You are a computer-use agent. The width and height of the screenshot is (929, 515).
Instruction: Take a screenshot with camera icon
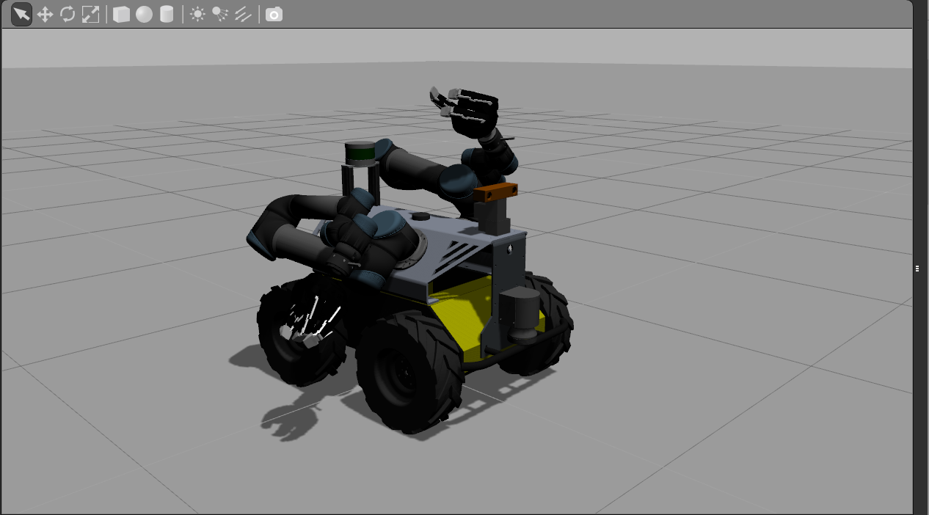pyautogui.click(x=274, y=14)
